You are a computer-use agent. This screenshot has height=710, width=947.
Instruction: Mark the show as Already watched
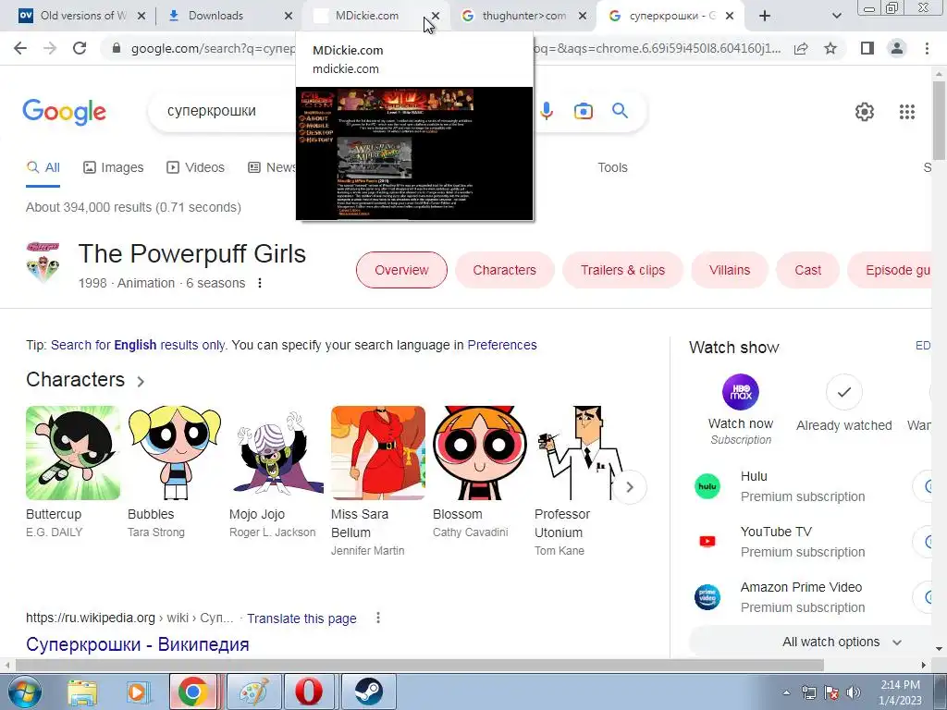coord(843,392)
